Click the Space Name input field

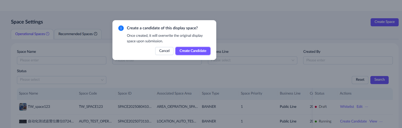(x=61, y=60)
